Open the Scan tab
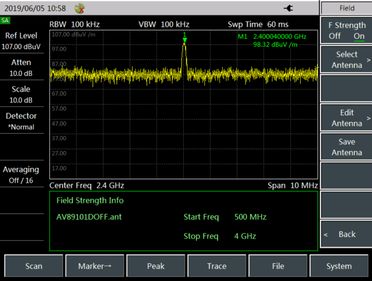The height and width of the screenshot is (281, 372). (x=34, y=266)
